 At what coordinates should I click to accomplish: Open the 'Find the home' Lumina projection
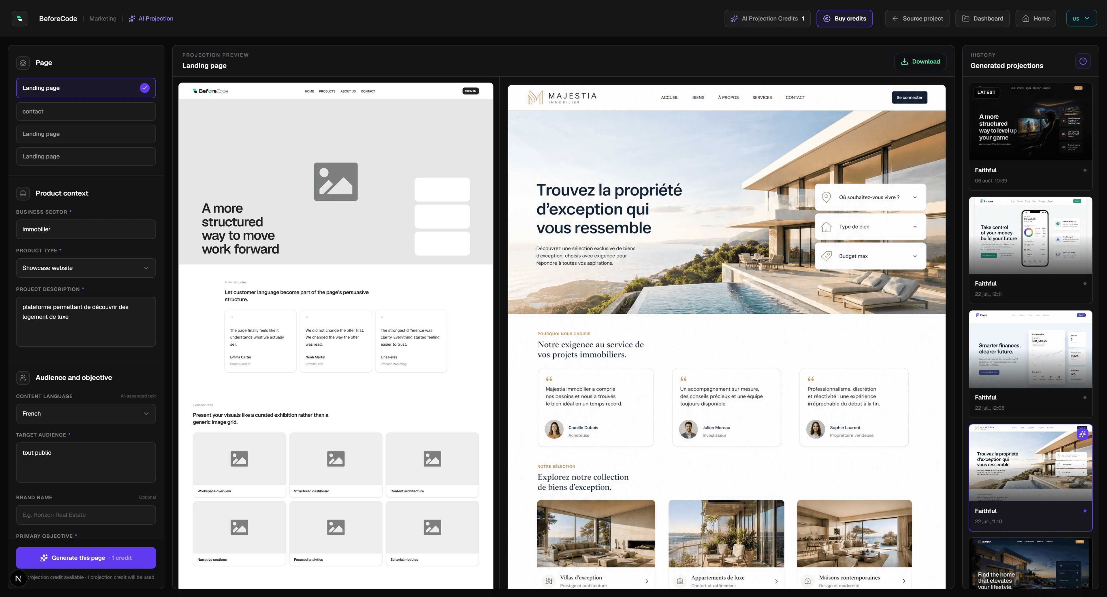(1031, 563)
